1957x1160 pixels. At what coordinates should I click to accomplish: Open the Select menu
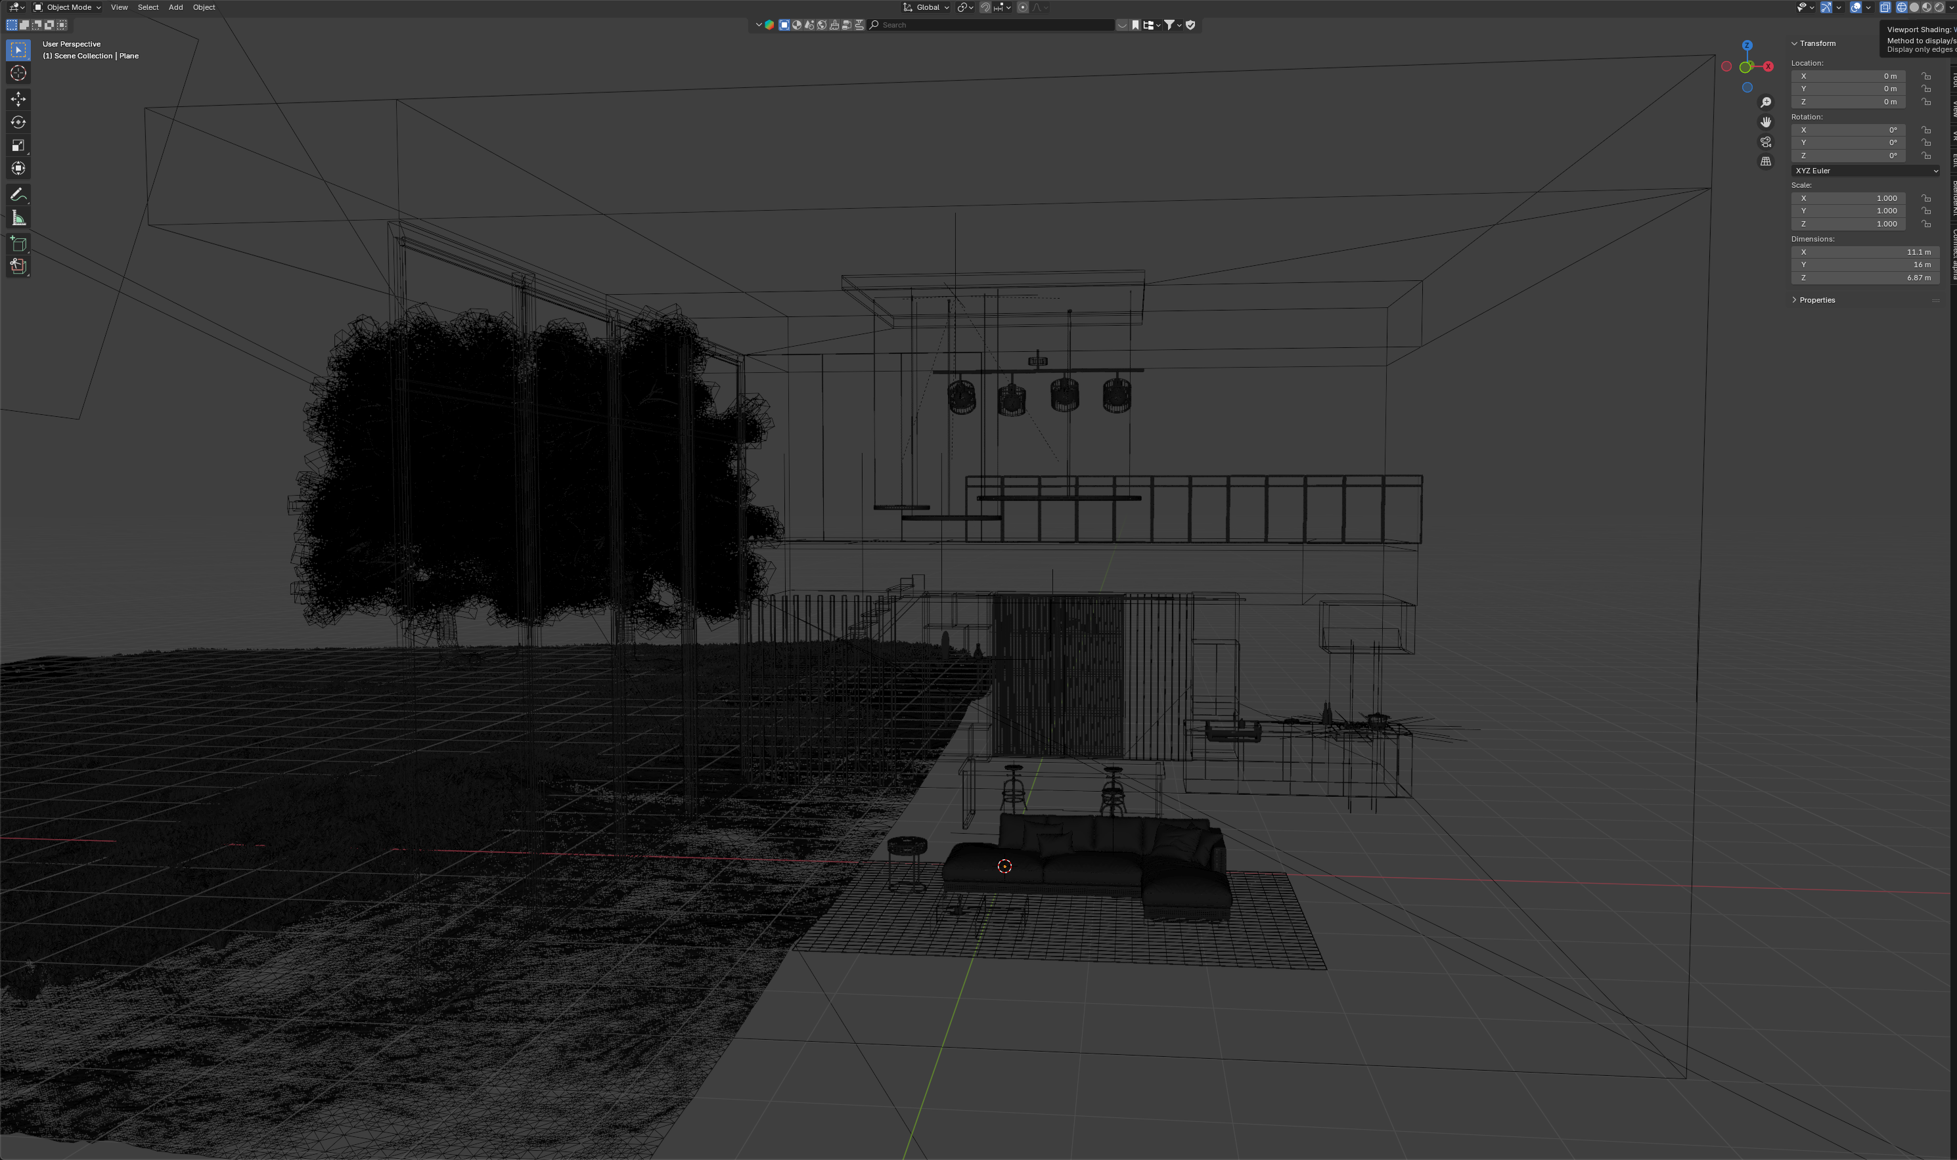point(148,7)
